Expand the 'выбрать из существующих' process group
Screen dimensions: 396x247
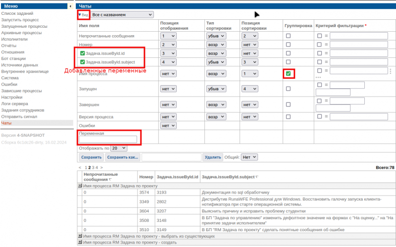click(80, 237)
